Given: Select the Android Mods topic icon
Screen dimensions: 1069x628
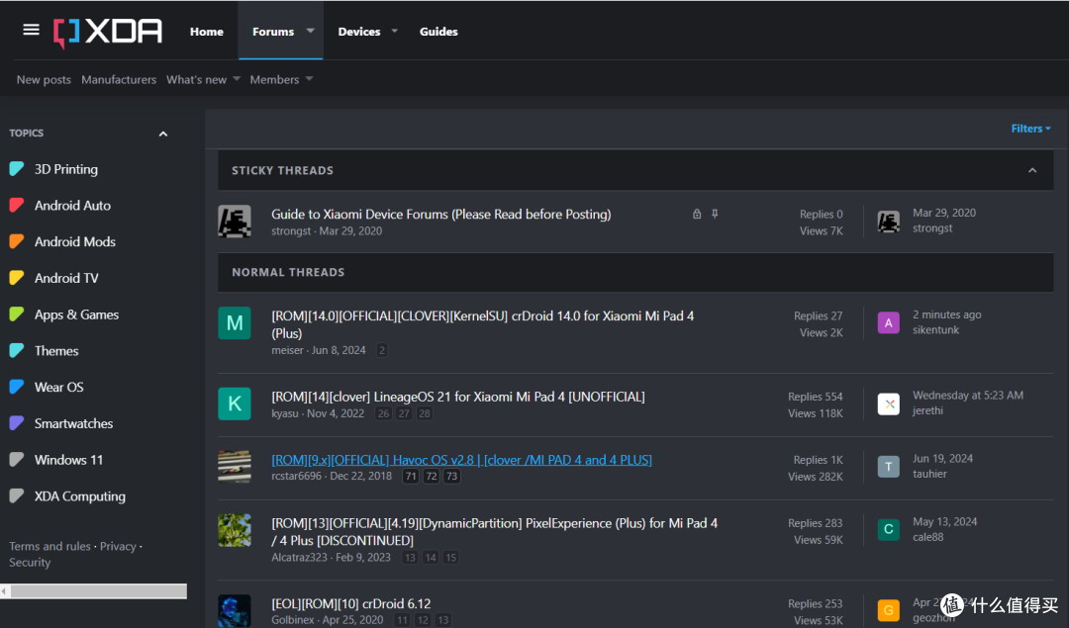Looking at the screenshot, I should [17, 241].
